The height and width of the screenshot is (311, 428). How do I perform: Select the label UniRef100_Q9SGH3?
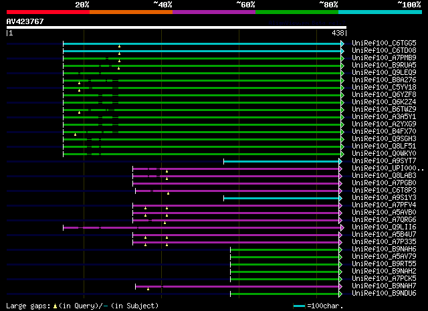384,139
